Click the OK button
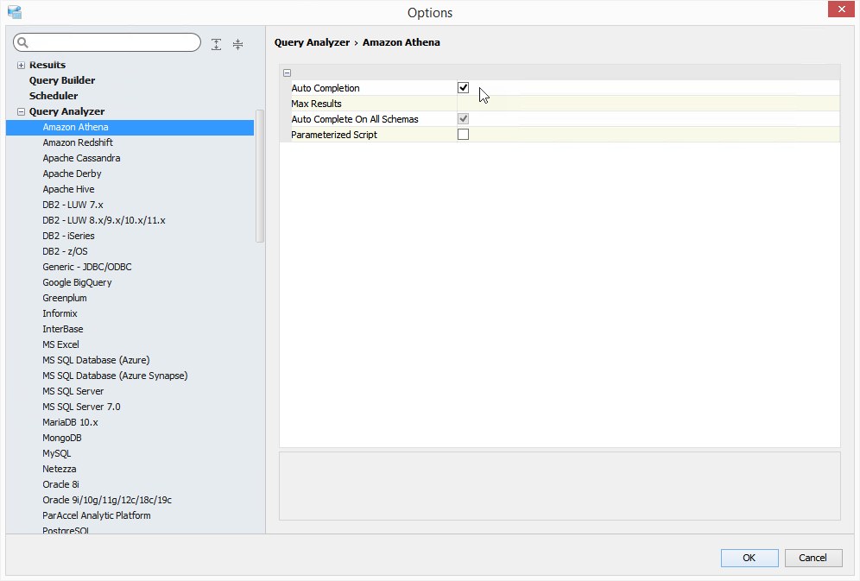The image size is (860, 581). click(x=749, y=558)
